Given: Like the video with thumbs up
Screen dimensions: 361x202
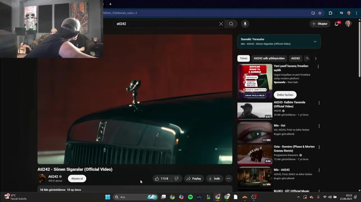Looking at the screenshot, I should click(x=162, y=178).
